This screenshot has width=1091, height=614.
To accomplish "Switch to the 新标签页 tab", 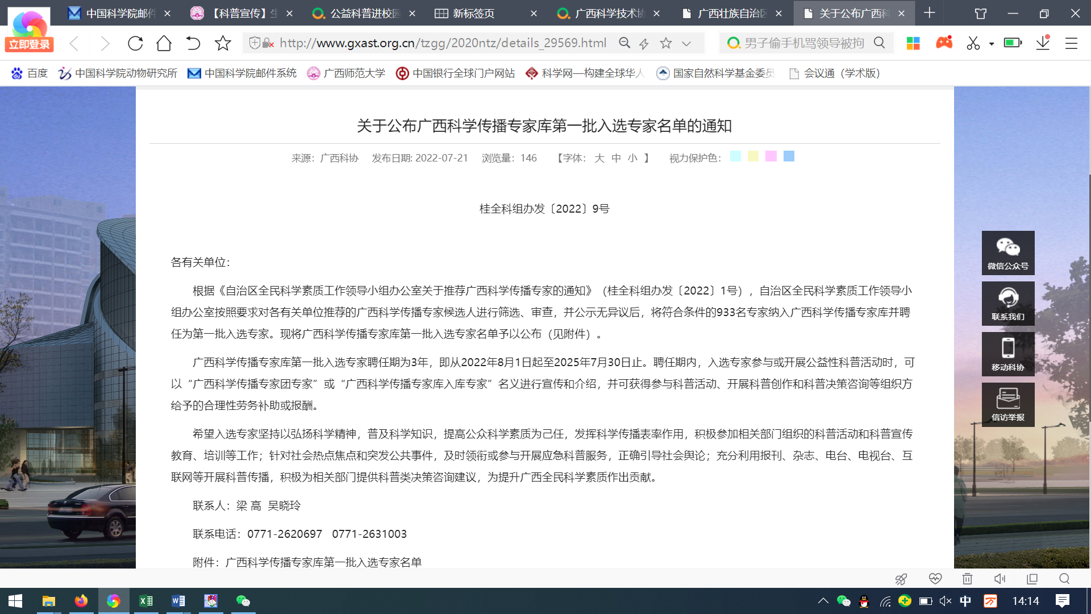I will (x=473, y=13).
